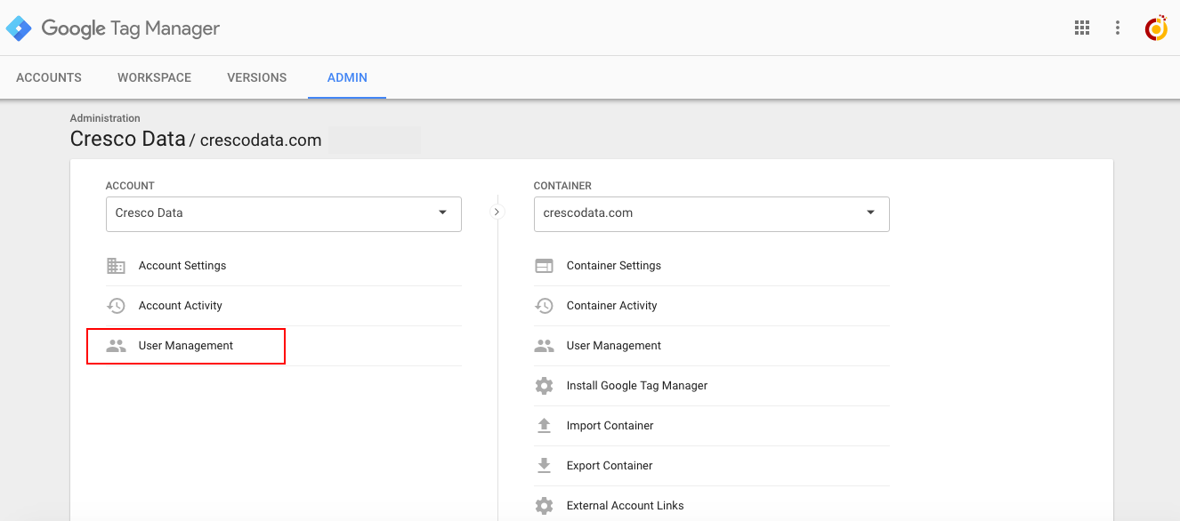
Task: Click the crescodata.com breadcrumb heading
Action: [x=261, y=140]
